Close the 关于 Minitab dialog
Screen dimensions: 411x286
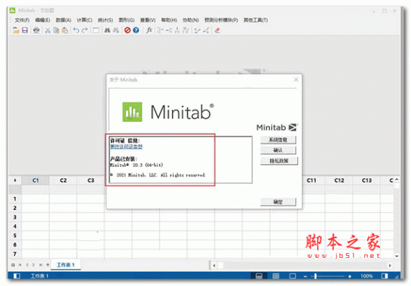click(296, 80)
